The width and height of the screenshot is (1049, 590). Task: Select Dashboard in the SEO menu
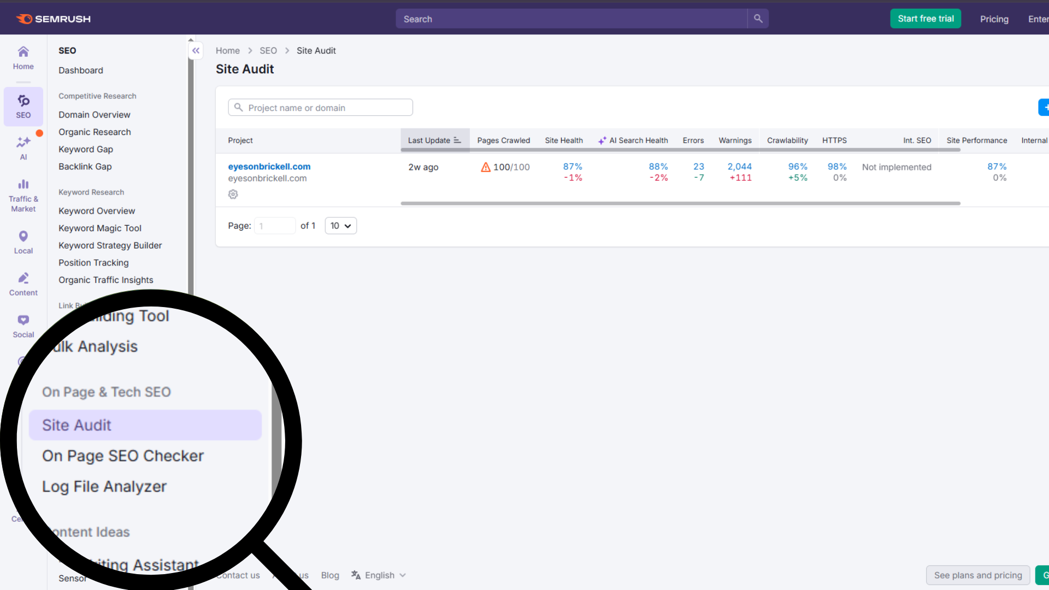[x=80, y=70]
